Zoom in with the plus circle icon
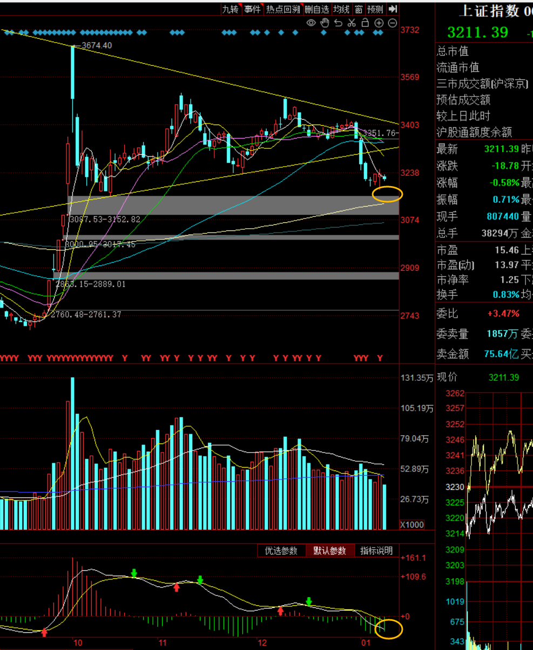 click(x=379, y=23)
